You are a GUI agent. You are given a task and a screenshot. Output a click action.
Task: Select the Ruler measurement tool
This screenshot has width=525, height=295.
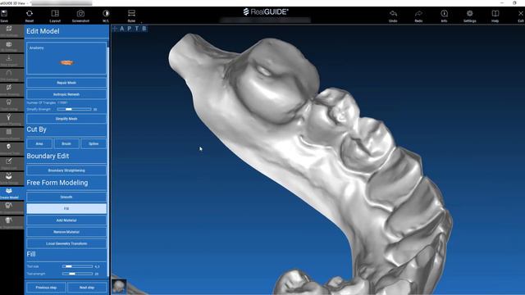[x=131, y=16]
